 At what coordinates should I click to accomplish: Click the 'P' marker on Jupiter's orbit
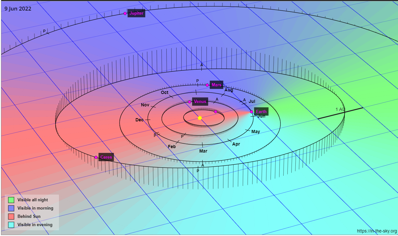click(44, 31)
